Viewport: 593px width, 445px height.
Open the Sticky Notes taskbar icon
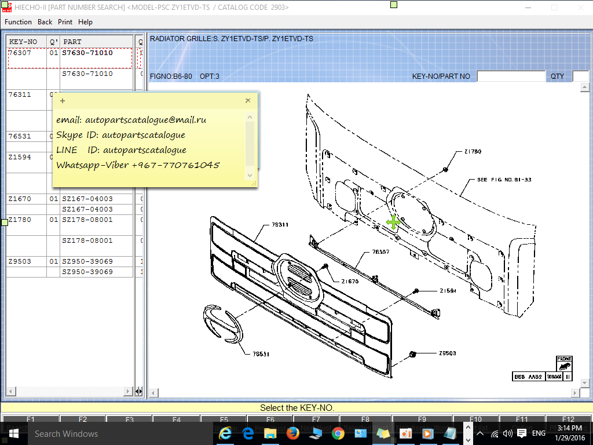[x=383, y=433]
